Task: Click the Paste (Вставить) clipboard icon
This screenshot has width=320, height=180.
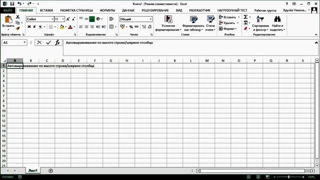Action: 8,19
